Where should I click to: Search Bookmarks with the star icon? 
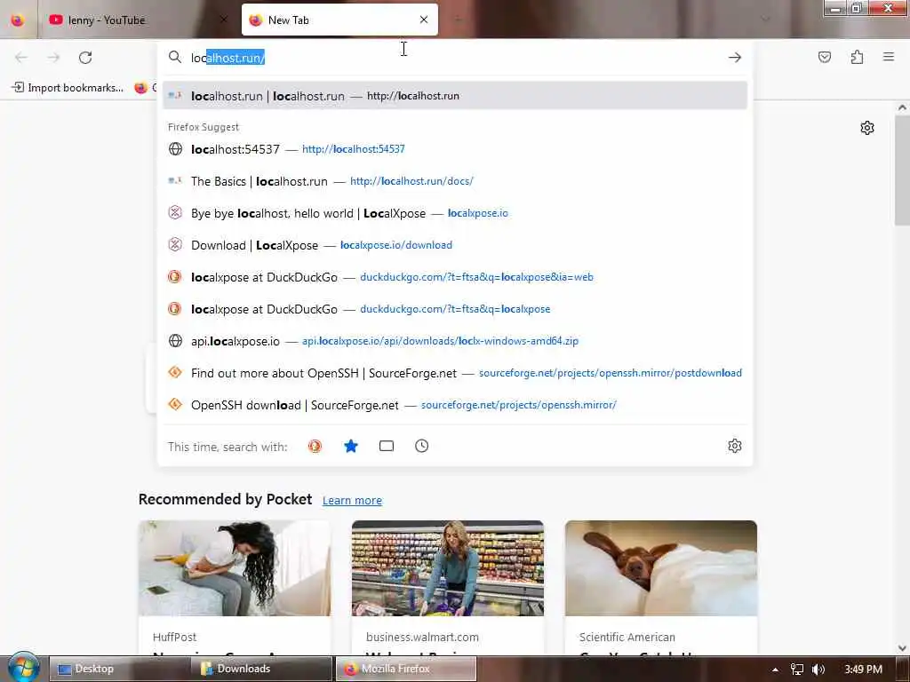click(x=350, y=446)
